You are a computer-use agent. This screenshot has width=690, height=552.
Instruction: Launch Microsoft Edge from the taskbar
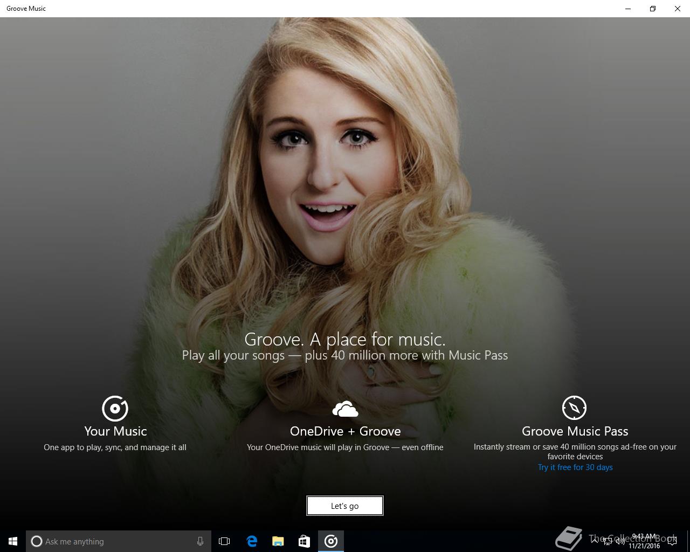pyautogui.click(x=252, y=541)
